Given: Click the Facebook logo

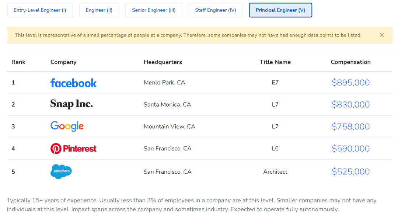Looking at the screenshot, I should click(x=73, y=83).
